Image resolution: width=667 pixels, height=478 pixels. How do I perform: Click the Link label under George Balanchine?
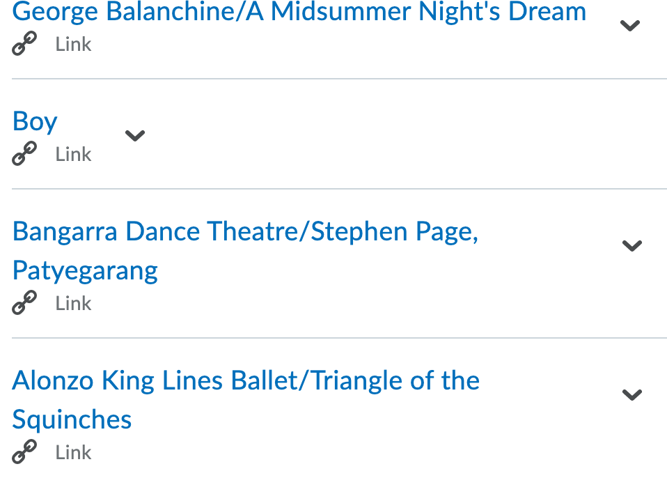(73, 44)
